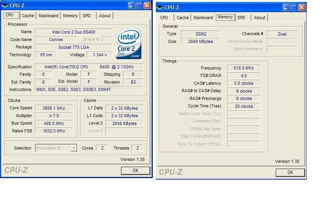Screen dimensions: 329x205
Task: Click the Specification field showing 2.13GHz
Action: point(89,67)
